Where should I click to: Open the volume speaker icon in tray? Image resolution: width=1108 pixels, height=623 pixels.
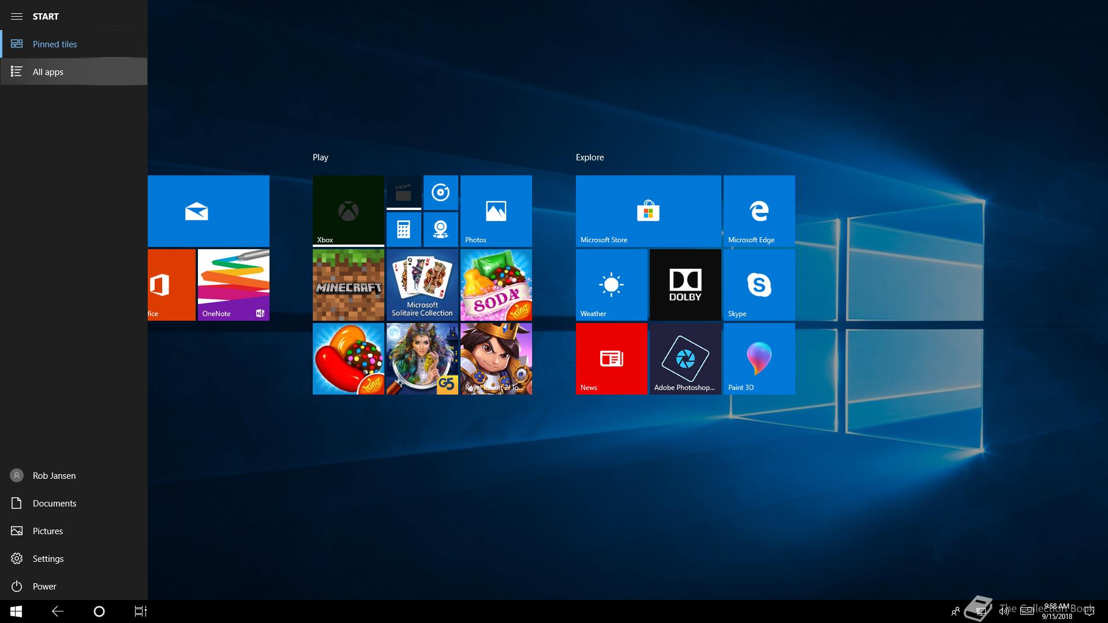coord(1004,611)
